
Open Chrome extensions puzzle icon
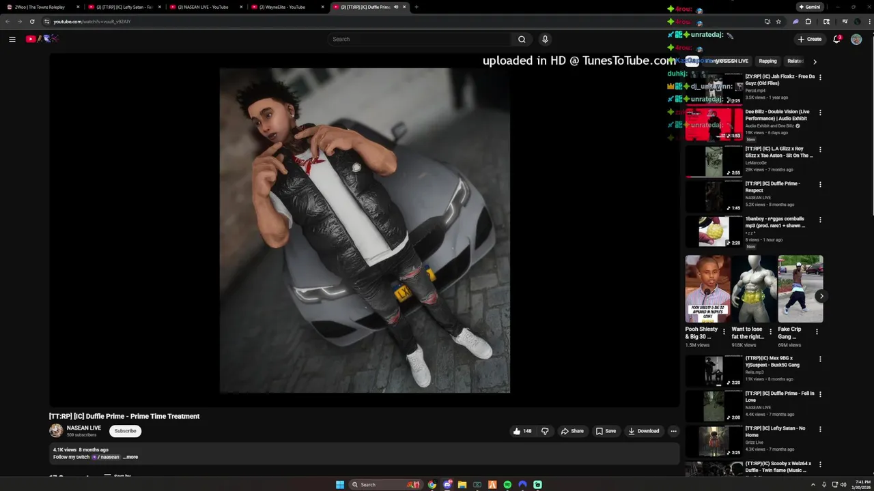(808, 21)
